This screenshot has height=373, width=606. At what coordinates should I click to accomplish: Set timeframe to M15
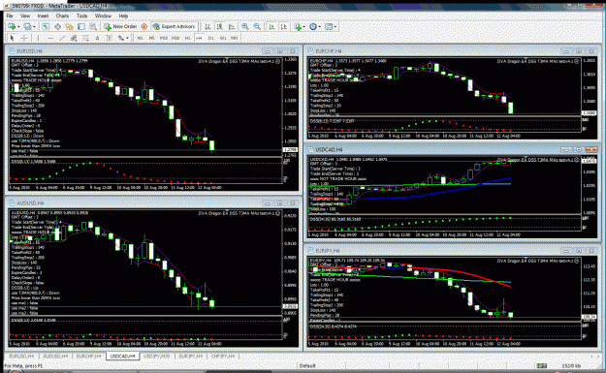[x=164, y=38]
